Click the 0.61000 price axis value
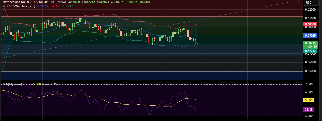The height and width of the screenshot is (121, 322). [x=310, y=18]
